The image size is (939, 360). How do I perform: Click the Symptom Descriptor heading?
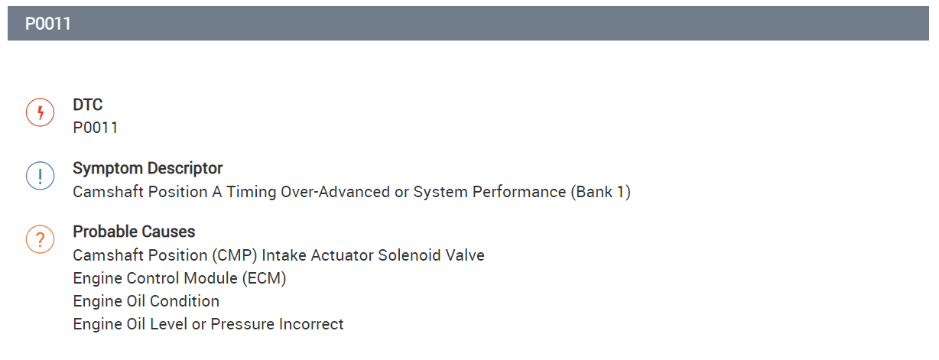point(148,168)
